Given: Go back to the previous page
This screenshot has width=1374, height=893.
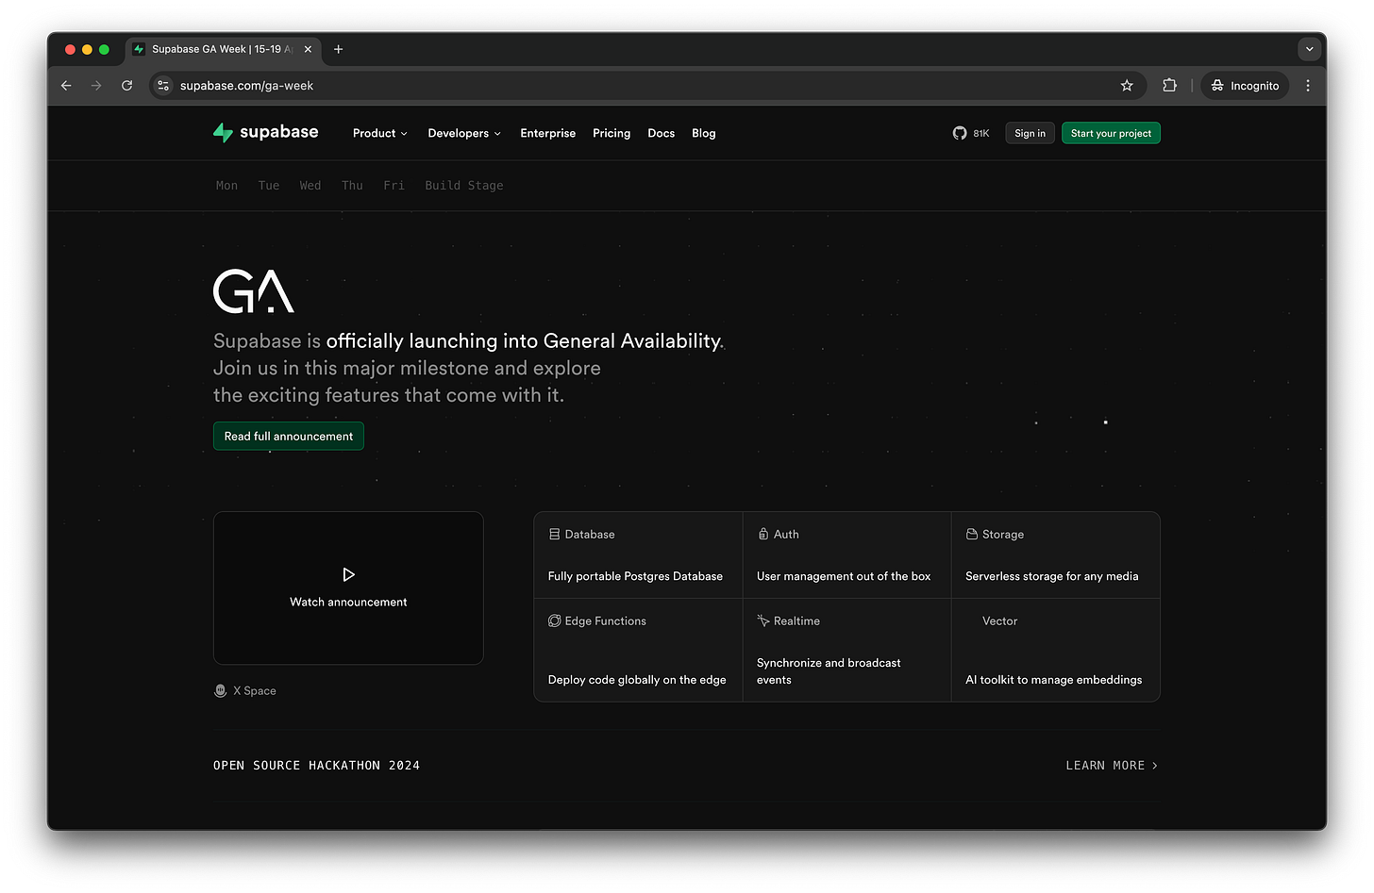Looking at the screenshot, I should [66, 86].
